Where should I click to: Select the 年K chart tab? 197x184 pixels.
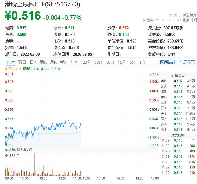[x=74, y=62]
